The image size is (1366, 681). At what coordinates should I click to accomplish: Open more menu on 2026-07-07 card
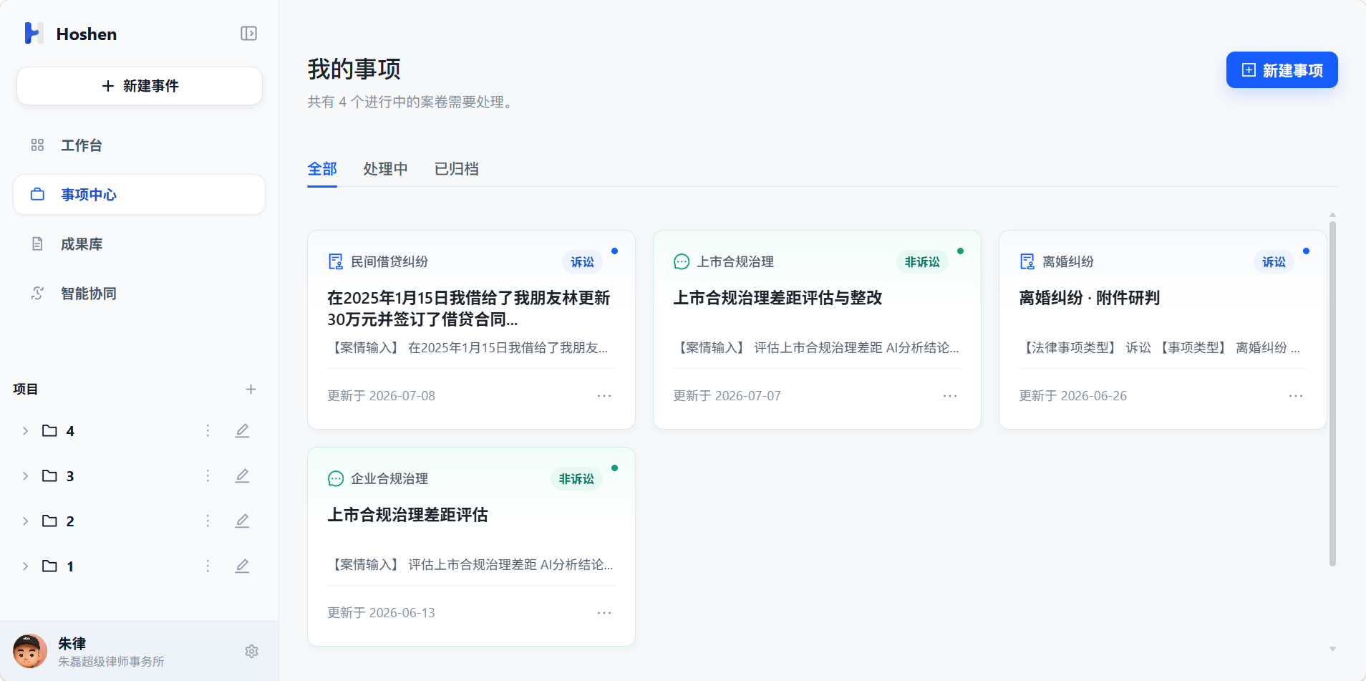(x=950, y=396)
